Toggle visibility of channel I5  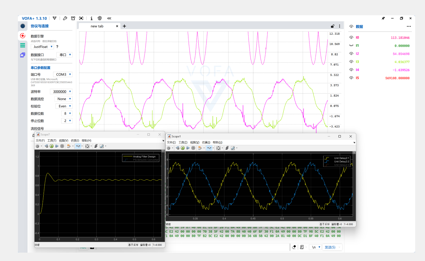(x=351, y=78)
